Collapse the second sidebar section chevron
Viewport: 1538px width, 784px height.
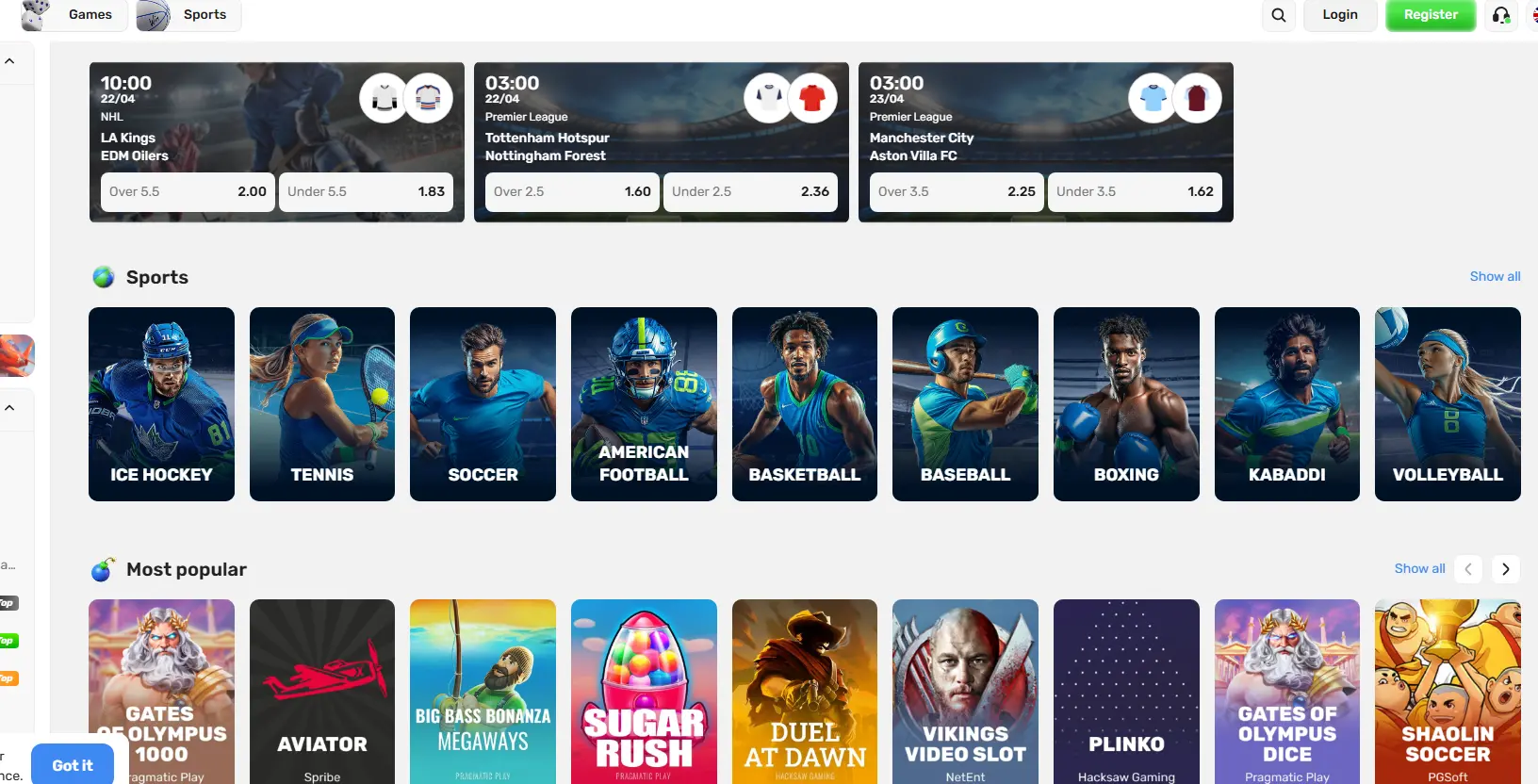(x=9, y=408)
